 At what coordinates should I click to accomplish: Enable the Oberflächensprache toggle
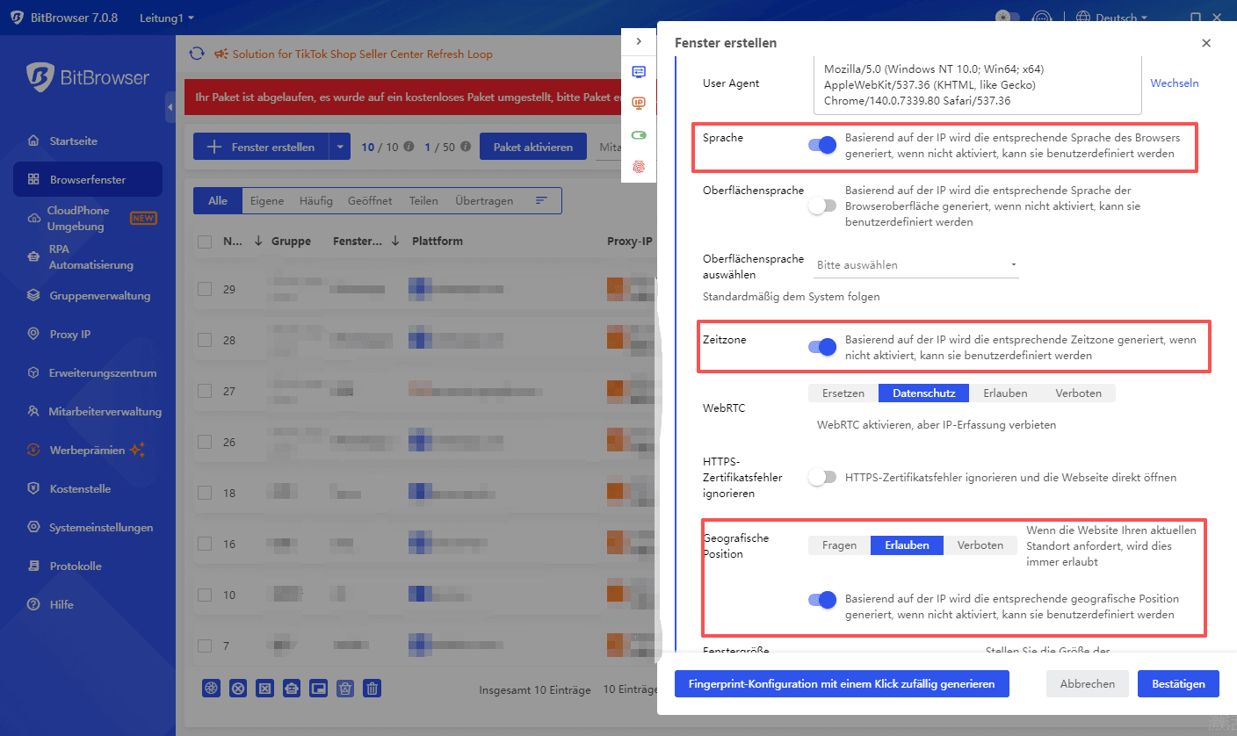click(822, 206)
